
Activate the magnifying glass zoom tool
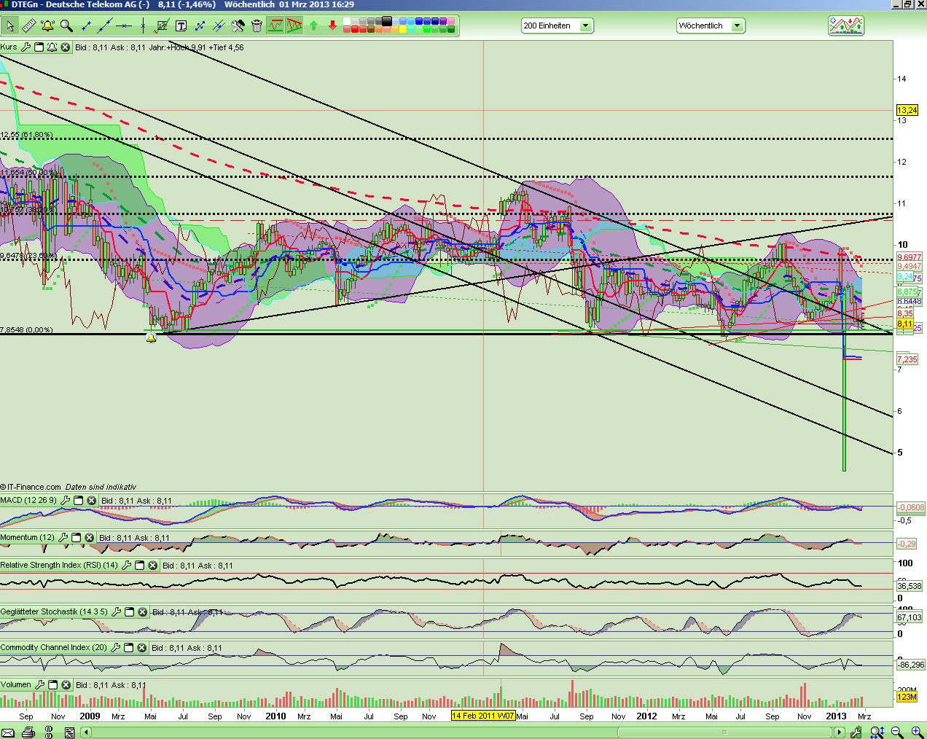[x=66, y=26]
